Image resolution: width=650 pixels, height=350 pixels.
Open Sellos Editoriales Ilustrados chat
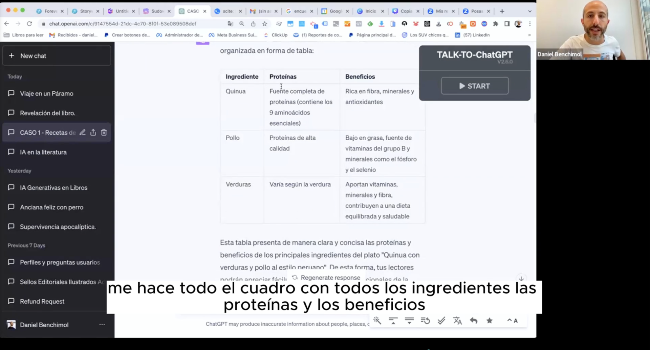click(x=57, y=282)
